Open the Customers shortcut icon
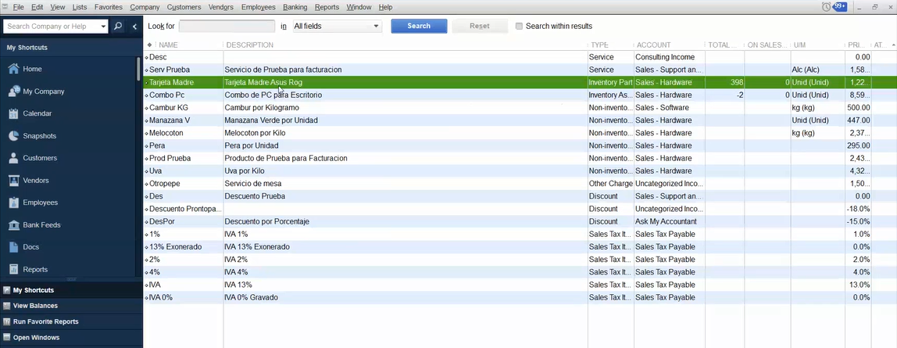The width and height of the screenshot is (897, 348). click(x=13, y=158)
